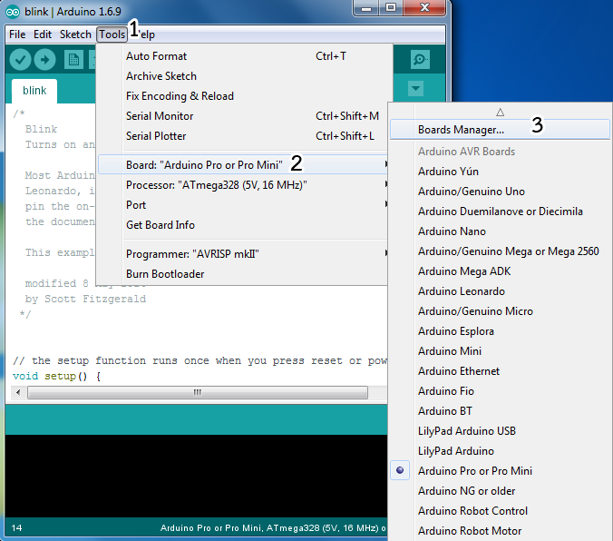
Task: Choose Archive Sketch menu entry
Action: click(x=244, y=76)
